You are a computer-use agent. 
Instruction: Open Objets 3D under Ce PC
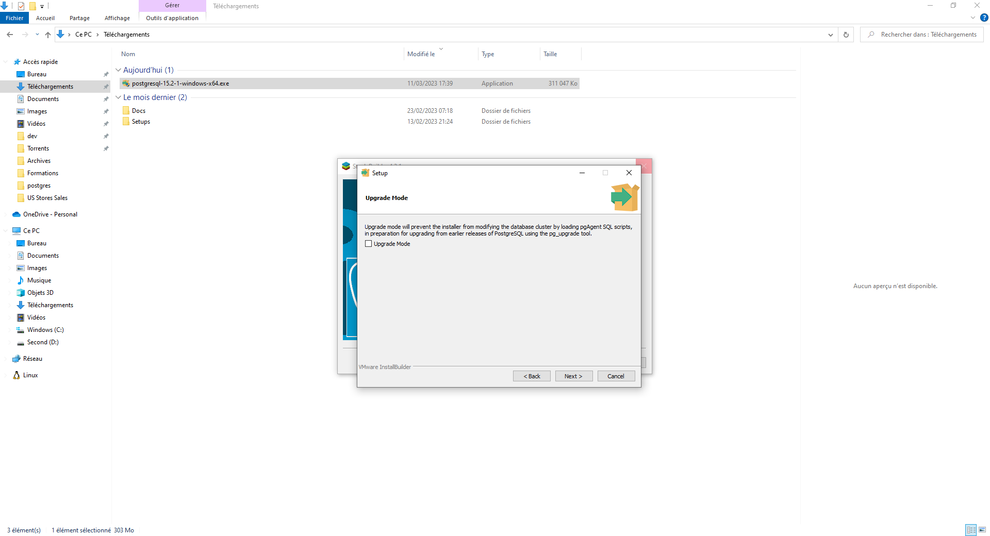point(40,293)
